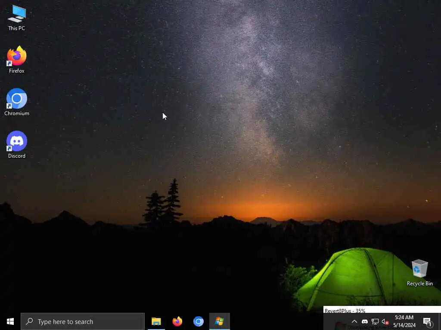Open the muted volume tray icon
This screenshot has height=330, width=441.
click(385, 321)
